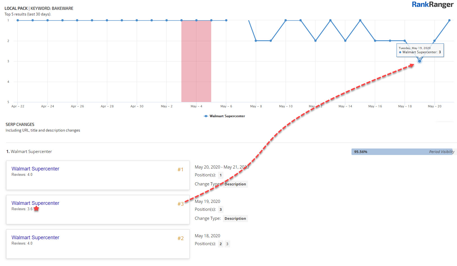The height and width of the screenshot is (266, 457).
Task: Open the #2 ranked Walmart Supercenter link
Action: click(35, 238)
